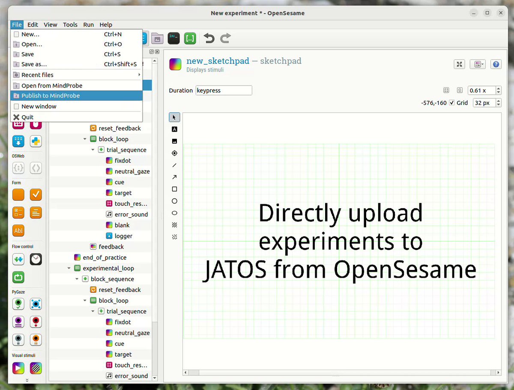Click New window menu entry
The height and width of the screenshot is (390, 514).
point(76,106)
